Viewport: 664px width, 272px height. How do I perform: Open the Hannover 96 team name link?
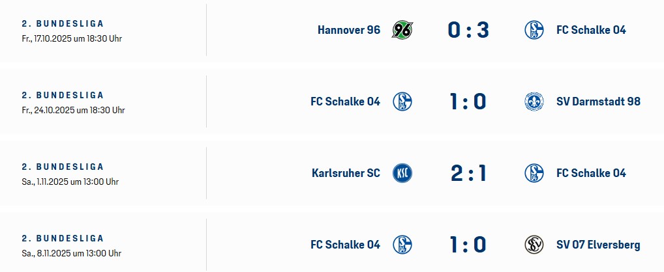tap(348, 30)
